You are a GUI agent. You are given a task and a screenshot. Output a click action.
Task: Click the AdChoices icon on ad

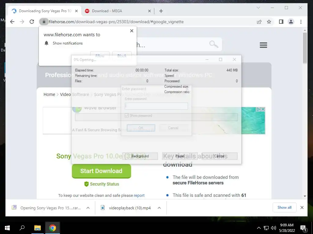tap(259, 109)
